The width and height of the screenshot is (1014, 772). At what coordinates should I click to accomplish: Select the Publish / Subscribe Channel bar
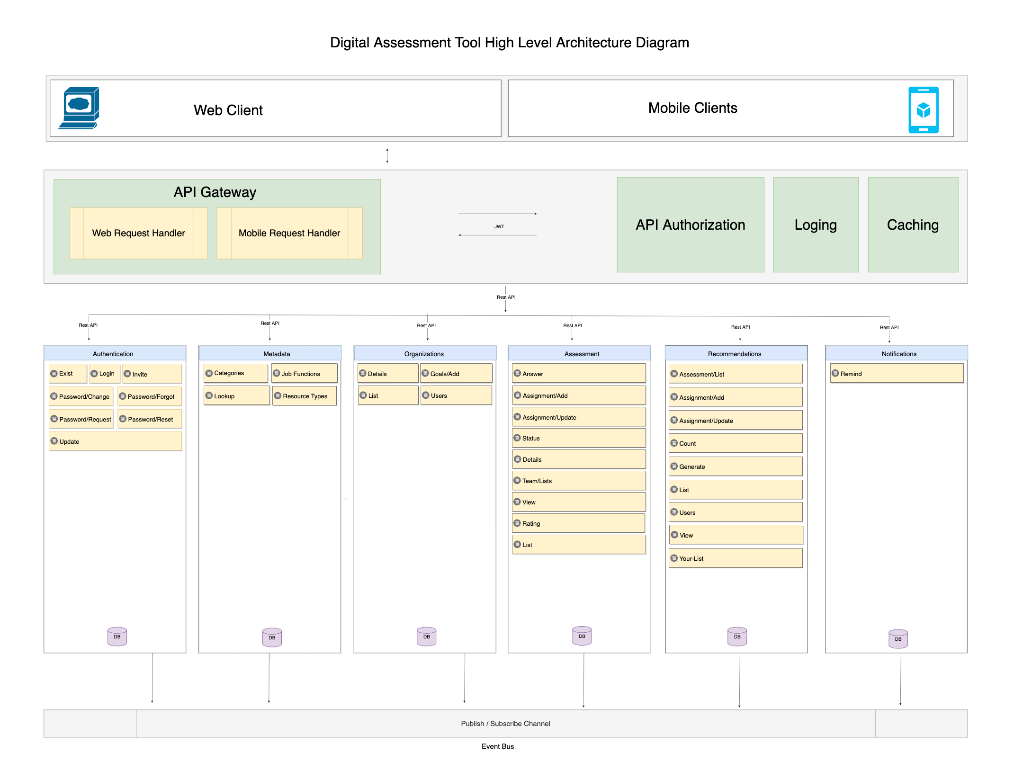[x=505, y=723]
